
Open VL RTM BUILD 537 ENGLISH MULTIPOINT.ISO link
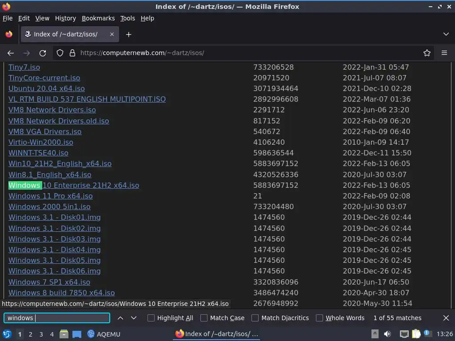[87, 99]
